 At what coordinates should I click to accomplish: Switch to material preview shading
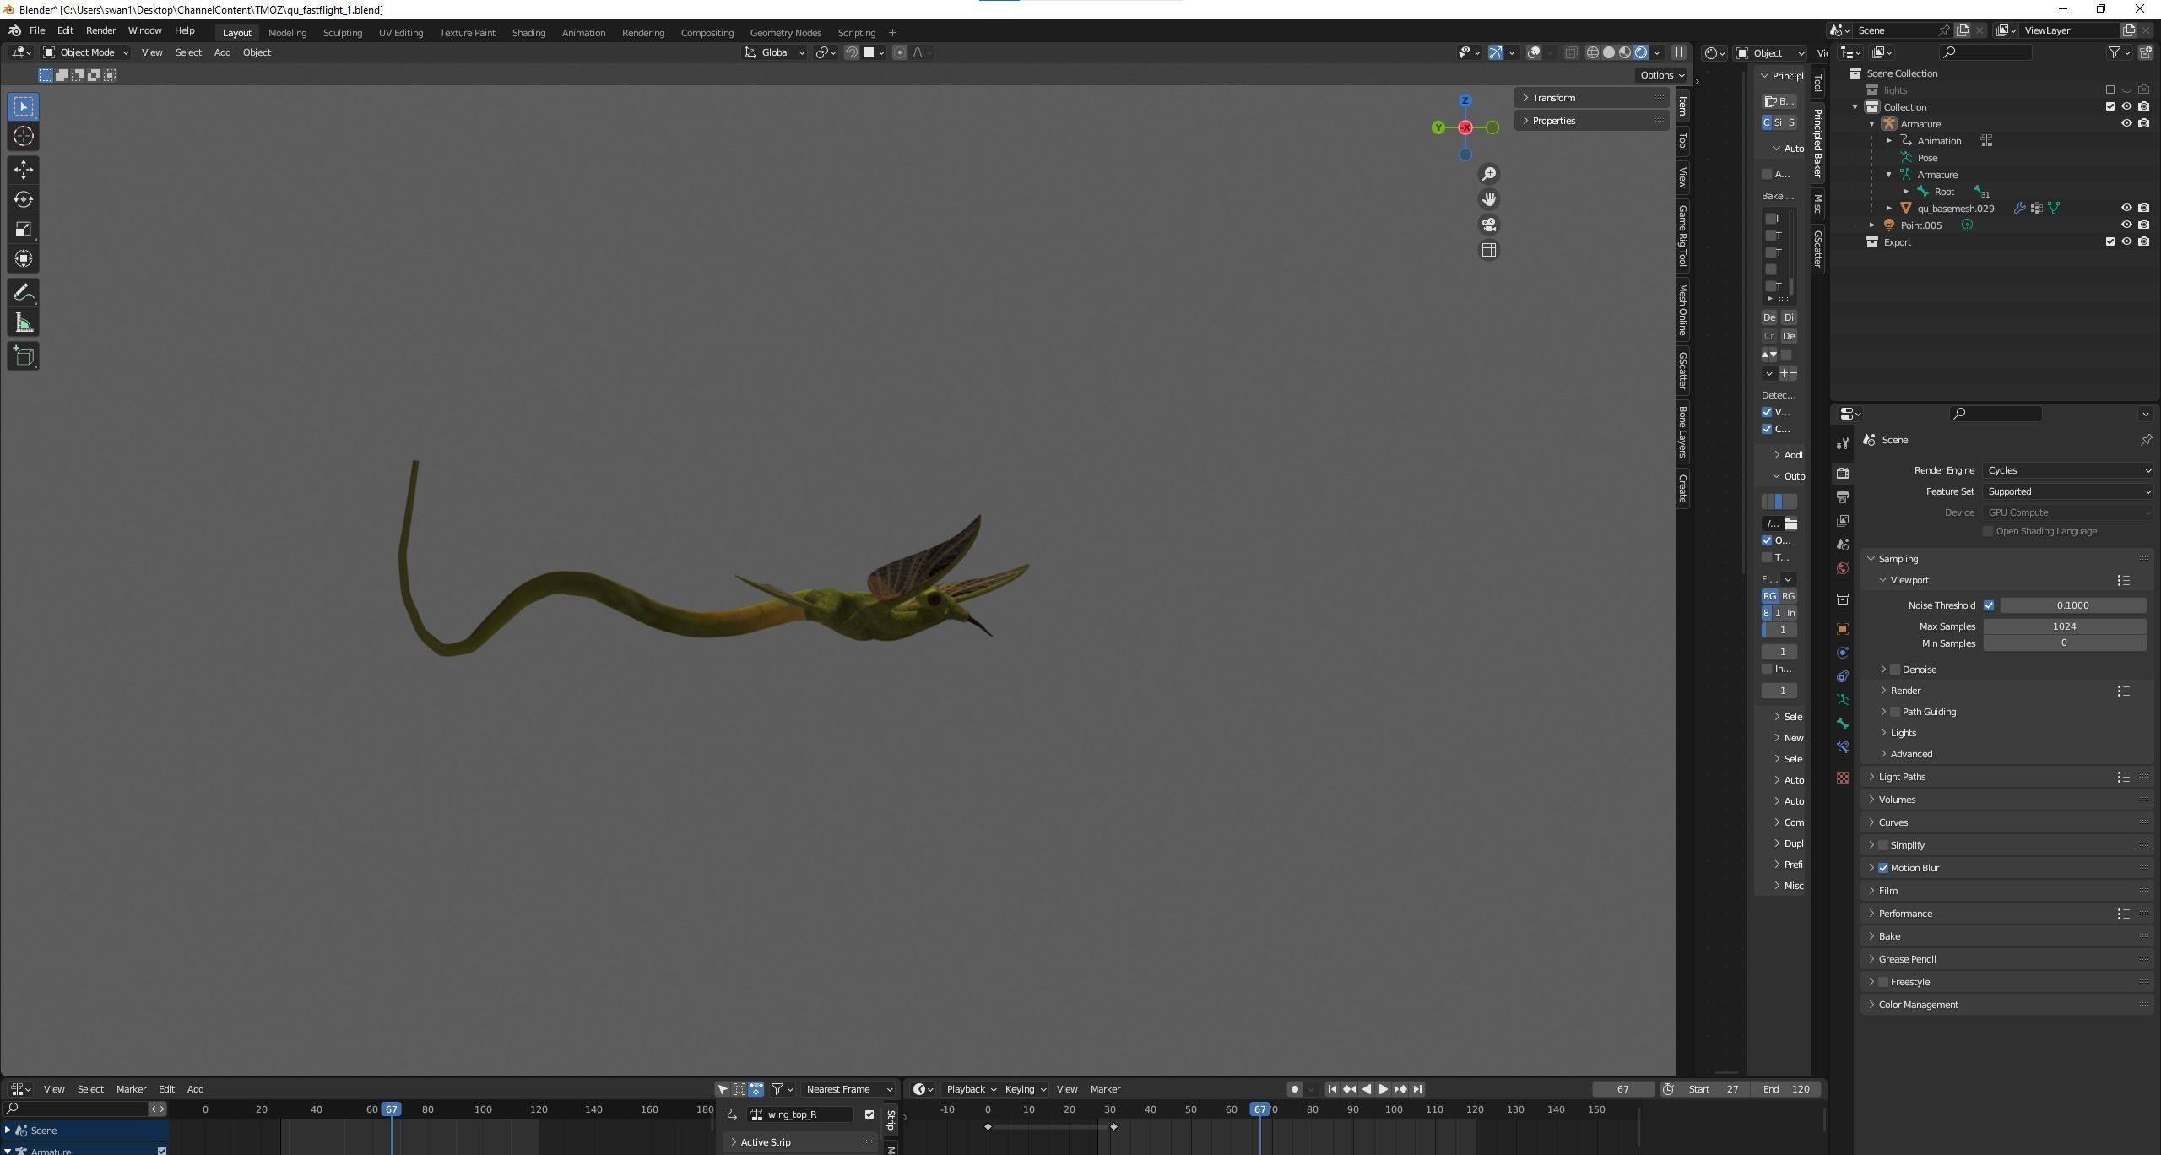click(1625, 52)
